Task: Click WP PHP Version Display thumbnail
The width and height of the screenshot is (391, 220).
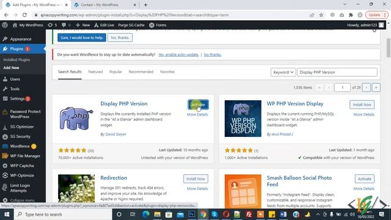Action: coord(243,119)
